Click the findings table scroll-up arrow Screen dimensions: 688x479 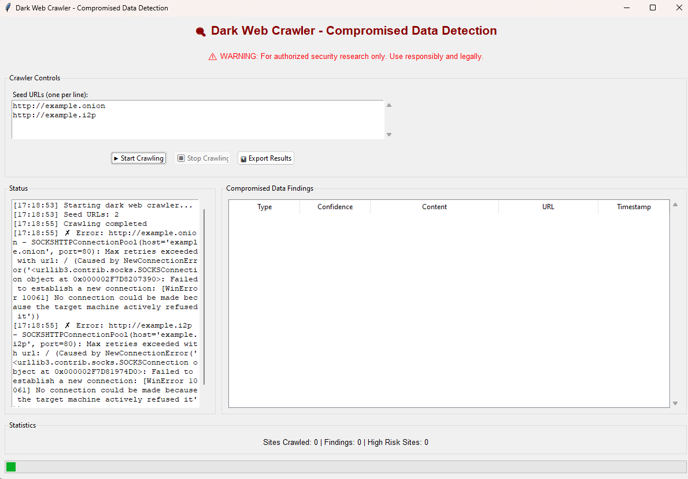[x=675, y=205]
